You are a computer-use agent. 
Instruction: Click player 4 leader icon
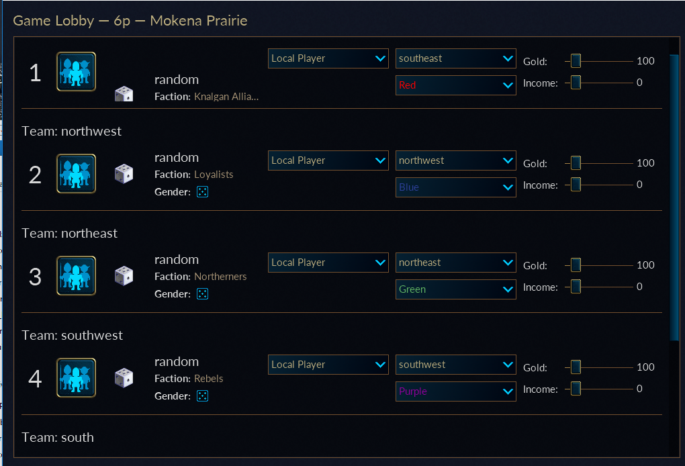point(76,378)
